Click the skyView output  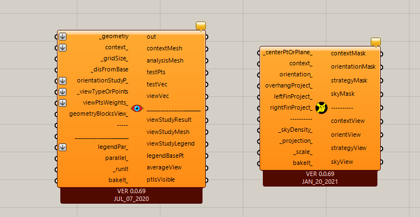[x=342, y=162]
